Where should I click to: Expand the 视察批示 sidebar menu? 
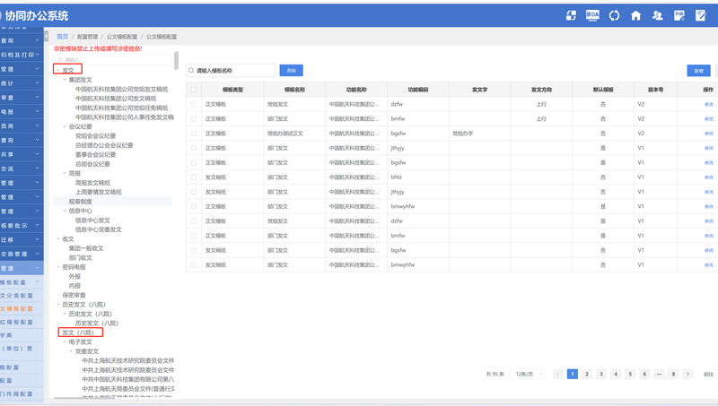point(22,225)
